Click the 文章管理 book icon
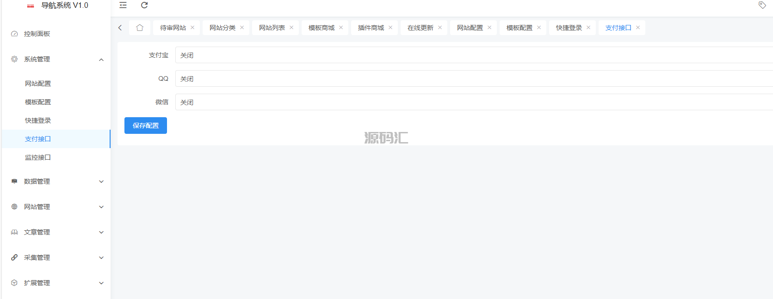Image resolution: width=773 pixels, height=299 pixels. tap(14, 232)
